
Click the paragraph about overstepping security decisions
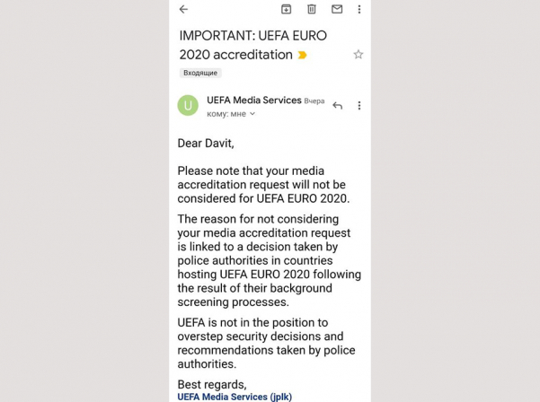(x=266, y=343)
